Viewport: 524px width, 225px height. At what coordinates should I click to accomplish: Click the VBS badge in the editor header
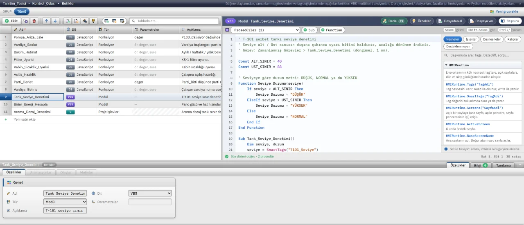coord(230,21)
